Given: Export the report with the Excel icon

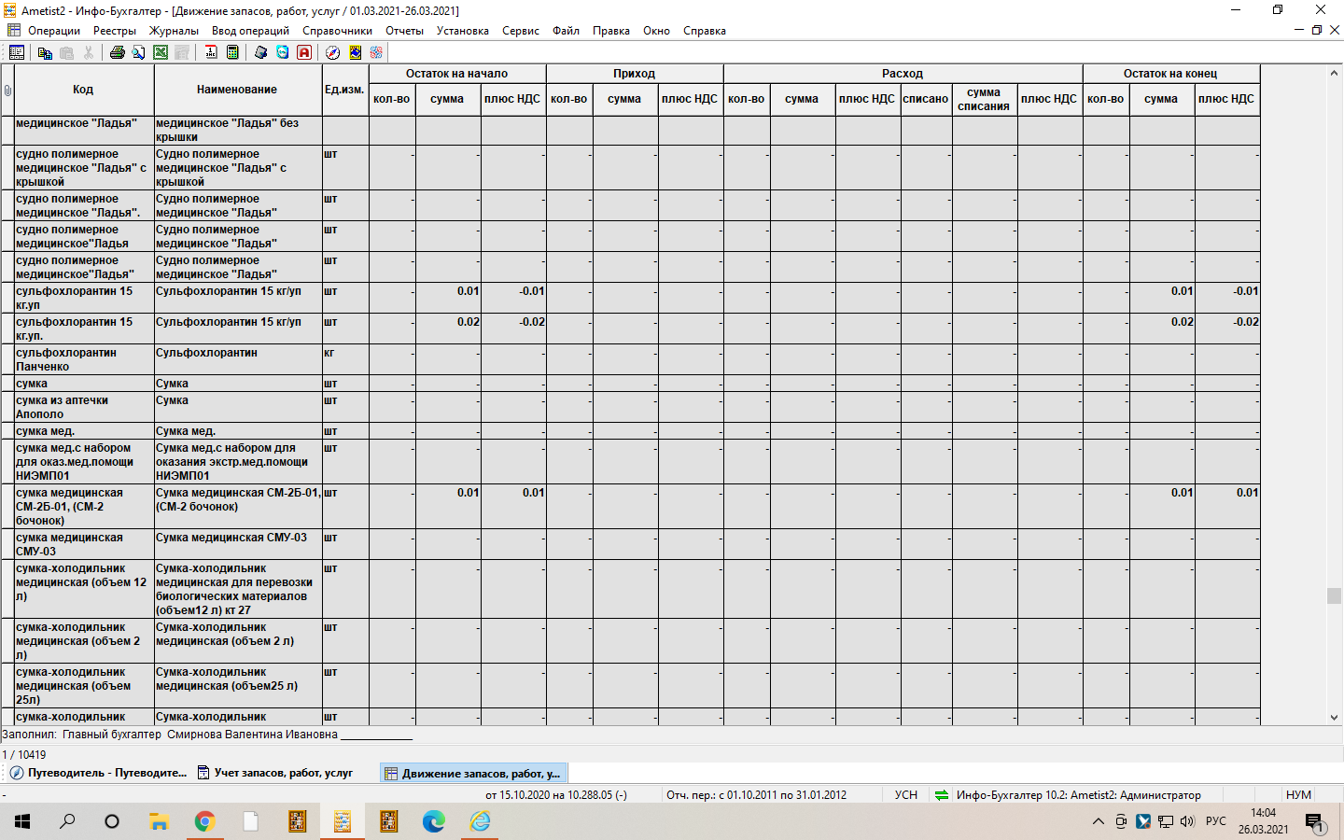Looking at the screenshot, I should (161, 53).
